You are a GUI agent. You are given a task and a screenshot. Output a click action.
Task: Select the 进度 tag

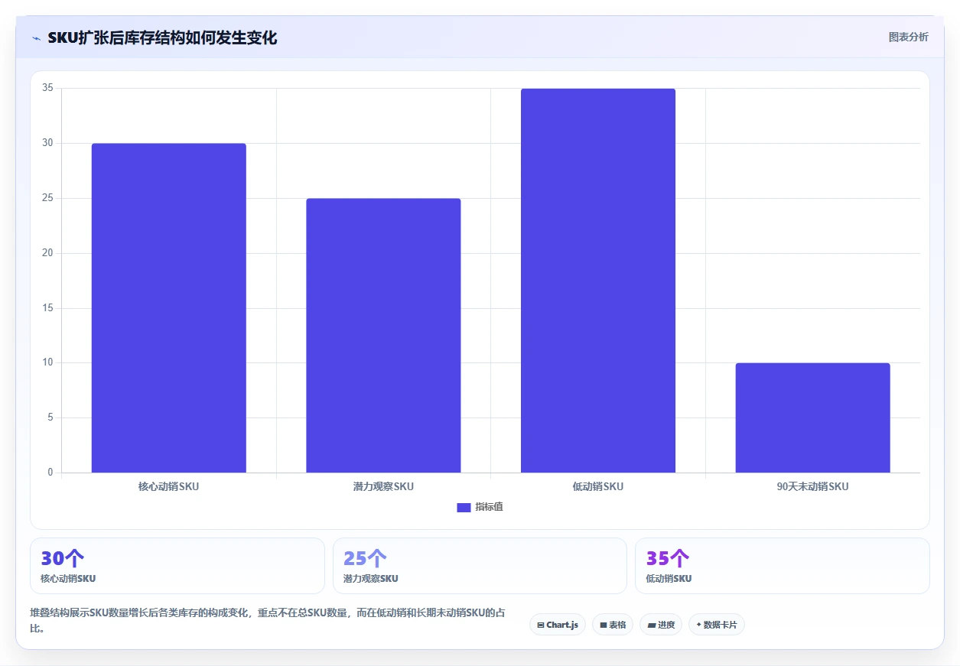point(661,625)
